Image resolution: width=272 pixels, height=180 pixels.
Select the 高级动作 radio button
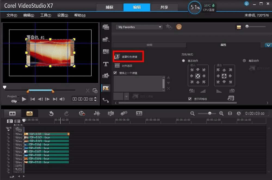(x=244, y=61)
